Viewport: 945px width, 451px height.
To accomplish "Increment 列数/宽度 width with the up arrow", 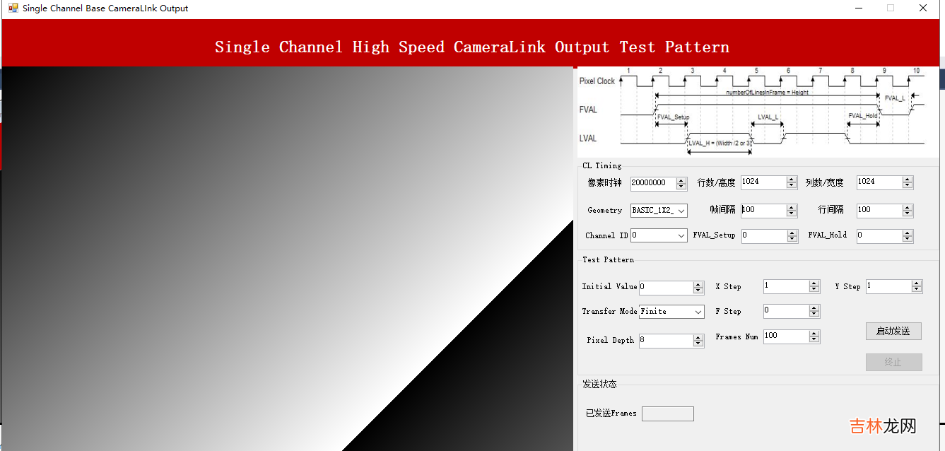I will tap(908, 180).
